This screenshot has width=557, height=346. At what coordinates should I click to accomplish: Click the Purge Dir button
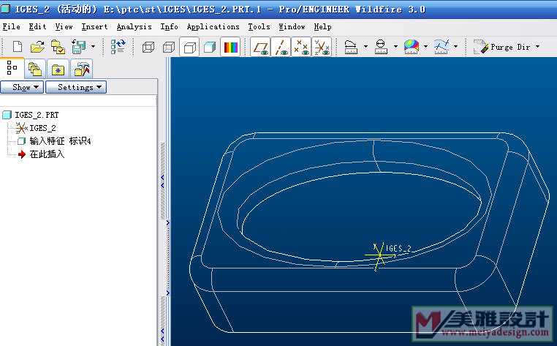click(502, 47)
